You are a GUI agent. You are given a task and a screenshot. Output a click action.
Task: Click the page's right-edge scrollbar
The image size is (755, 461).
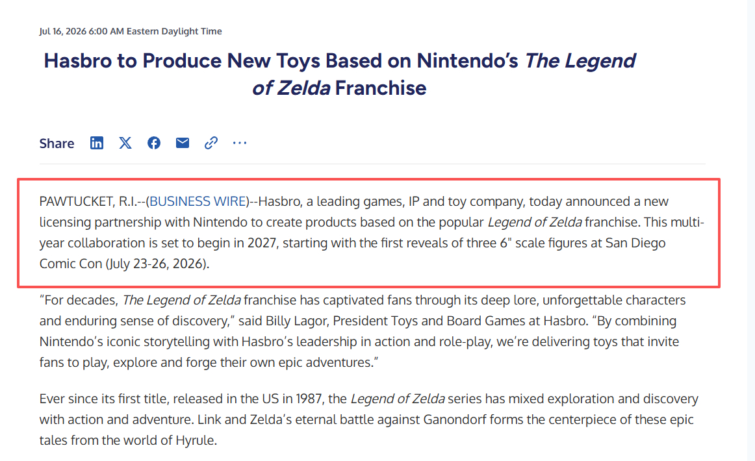click(751, 230)
